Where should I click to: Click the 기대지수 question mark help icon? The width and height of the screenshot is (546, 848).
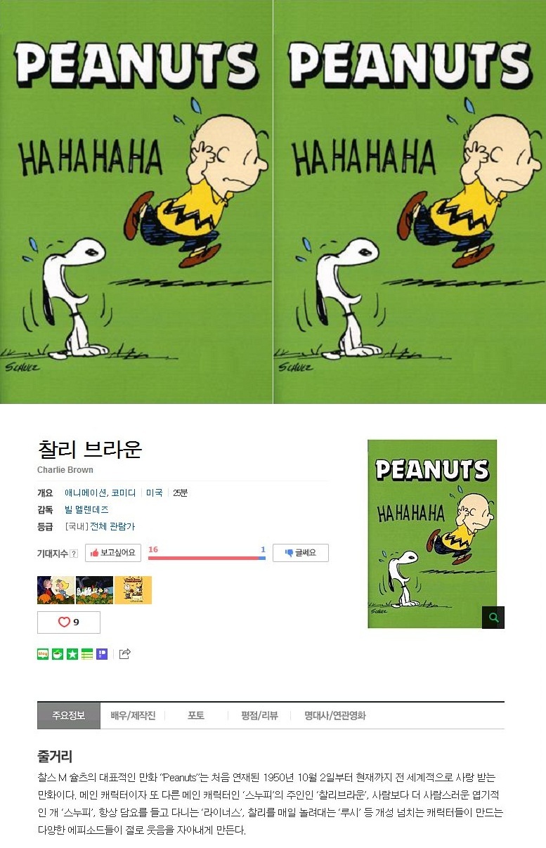click(x=74, y=554)
